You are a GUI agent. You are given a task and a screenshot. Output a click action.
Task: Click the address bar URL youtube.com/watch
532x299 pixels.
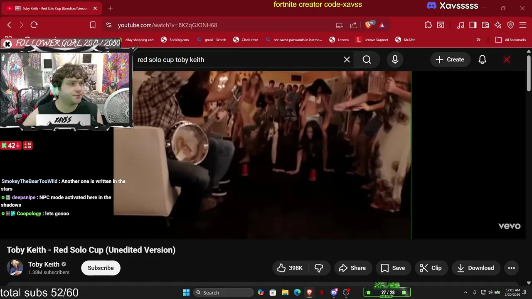[167, 25]
